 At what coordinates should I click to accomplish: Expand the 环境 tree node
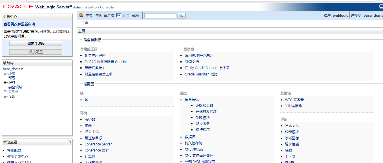pyautogui.click(x=5, y=73)
